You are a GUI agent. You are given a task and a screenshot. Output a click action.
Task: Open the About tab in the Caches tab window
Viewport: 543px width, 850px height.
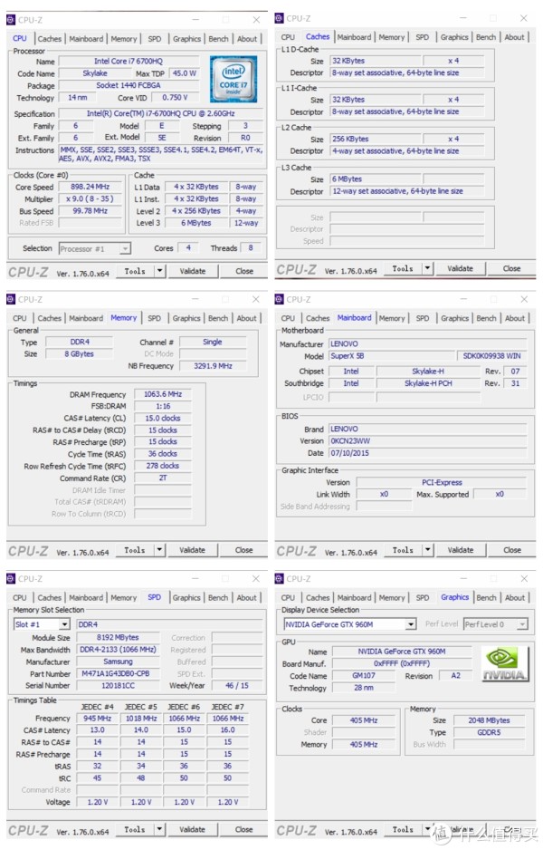pyautogui.click(x=514, y=37)
